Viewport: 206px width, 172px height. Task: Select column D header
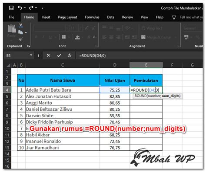click(115, 65)
